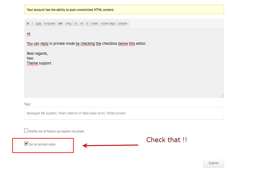This screenshot has width=256, height=176.
Task: Apply code formatting button
Action: pyautogui.click(x=95, y=23)
